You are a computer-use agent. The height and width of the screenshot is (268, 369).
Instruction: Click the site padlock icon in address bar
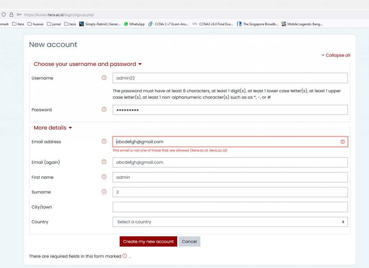coord(11,15)
